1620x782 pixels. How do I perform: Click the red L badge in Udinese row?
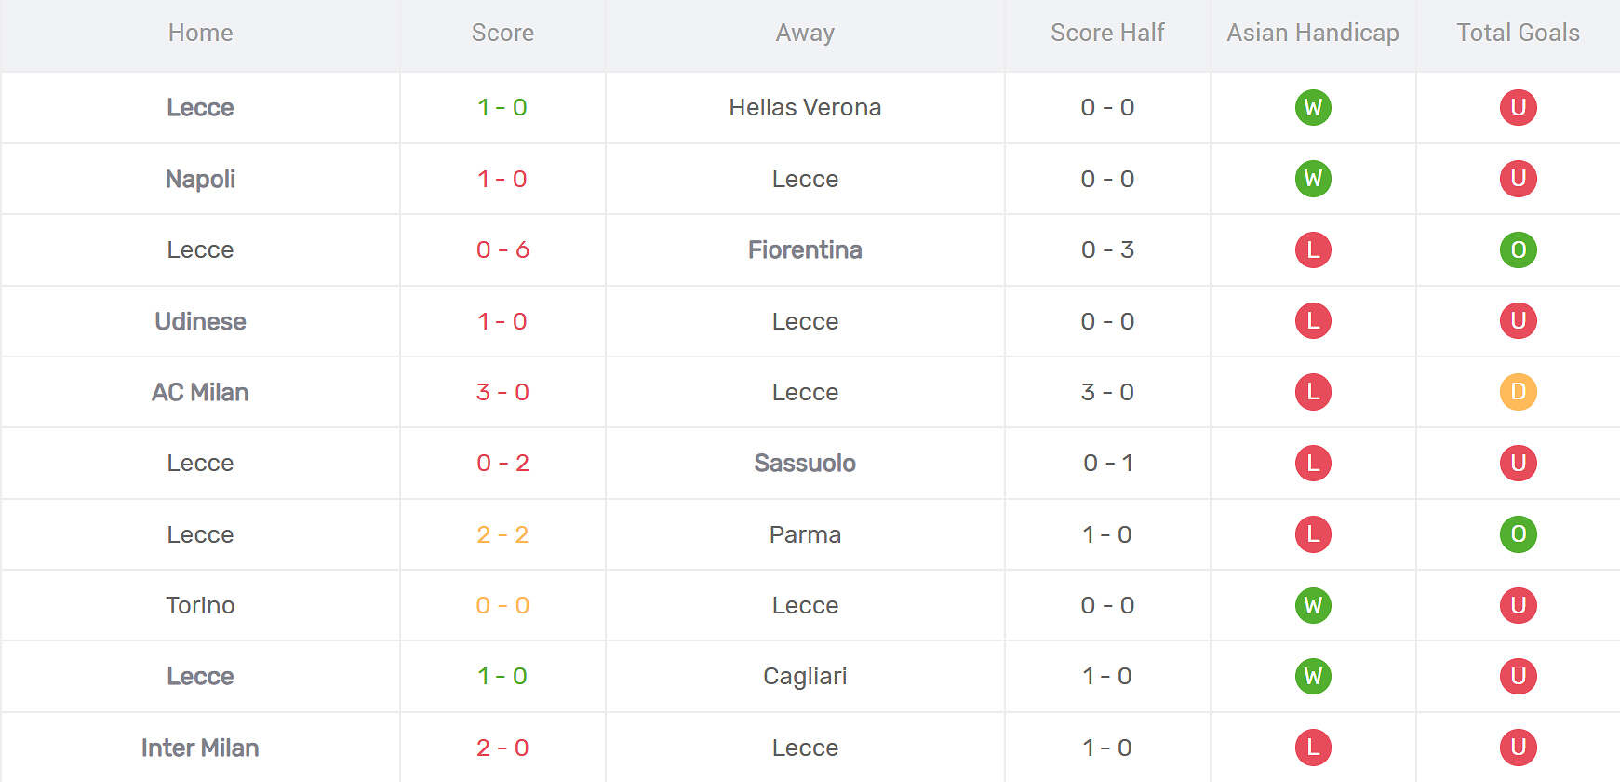(1313, 321)
